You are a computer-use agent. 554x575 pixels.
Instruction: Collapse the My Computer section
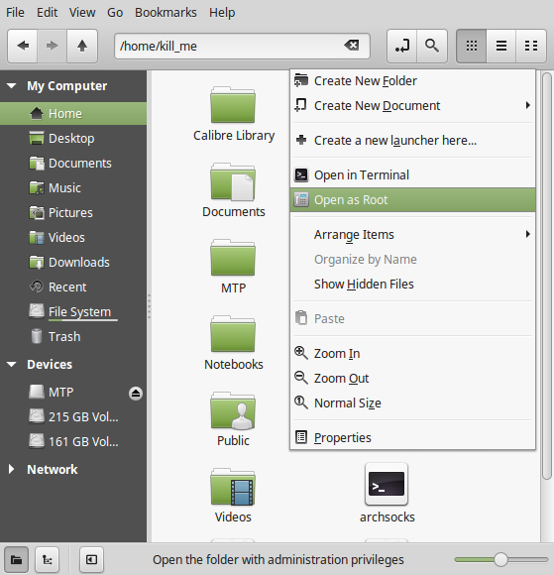click(11, 86)
